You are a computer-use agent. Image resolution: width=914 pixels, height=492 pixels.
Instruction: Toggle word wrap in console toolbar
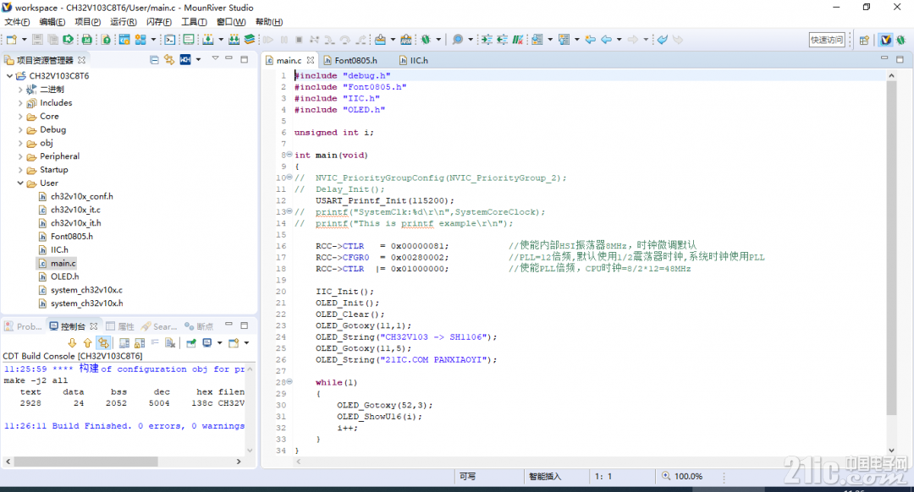pyautogui.click(x=155, y=343)
